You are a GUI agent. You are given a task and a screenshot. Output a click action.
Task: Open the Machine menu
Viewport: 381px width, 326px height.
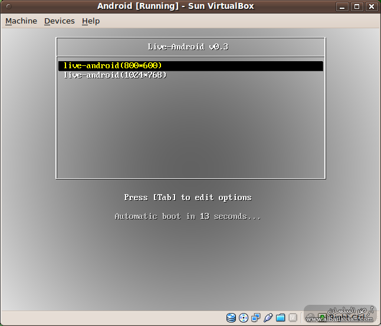tap(21, 21)
